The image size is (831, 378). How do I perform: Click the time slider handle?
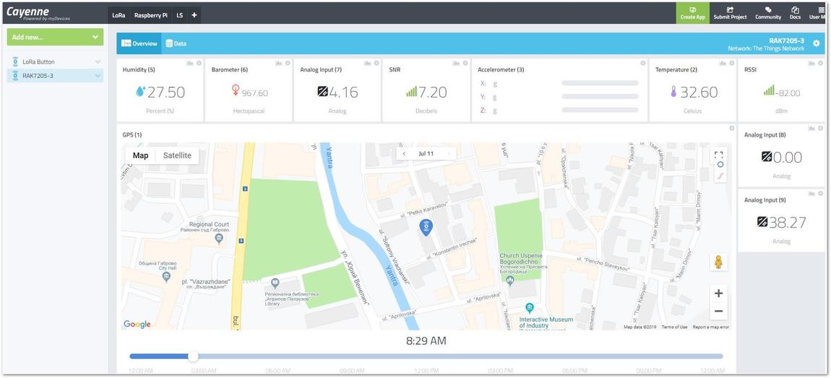194,356
